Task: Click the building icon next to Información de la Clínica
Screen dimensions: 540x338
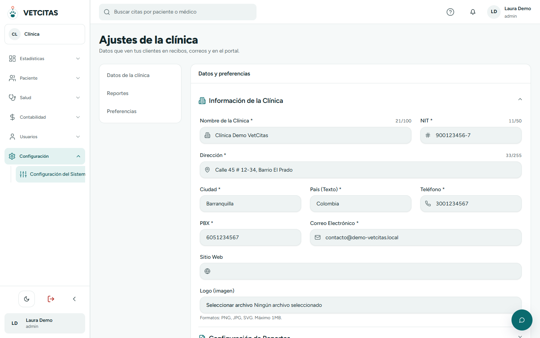Action: [202, 101]
